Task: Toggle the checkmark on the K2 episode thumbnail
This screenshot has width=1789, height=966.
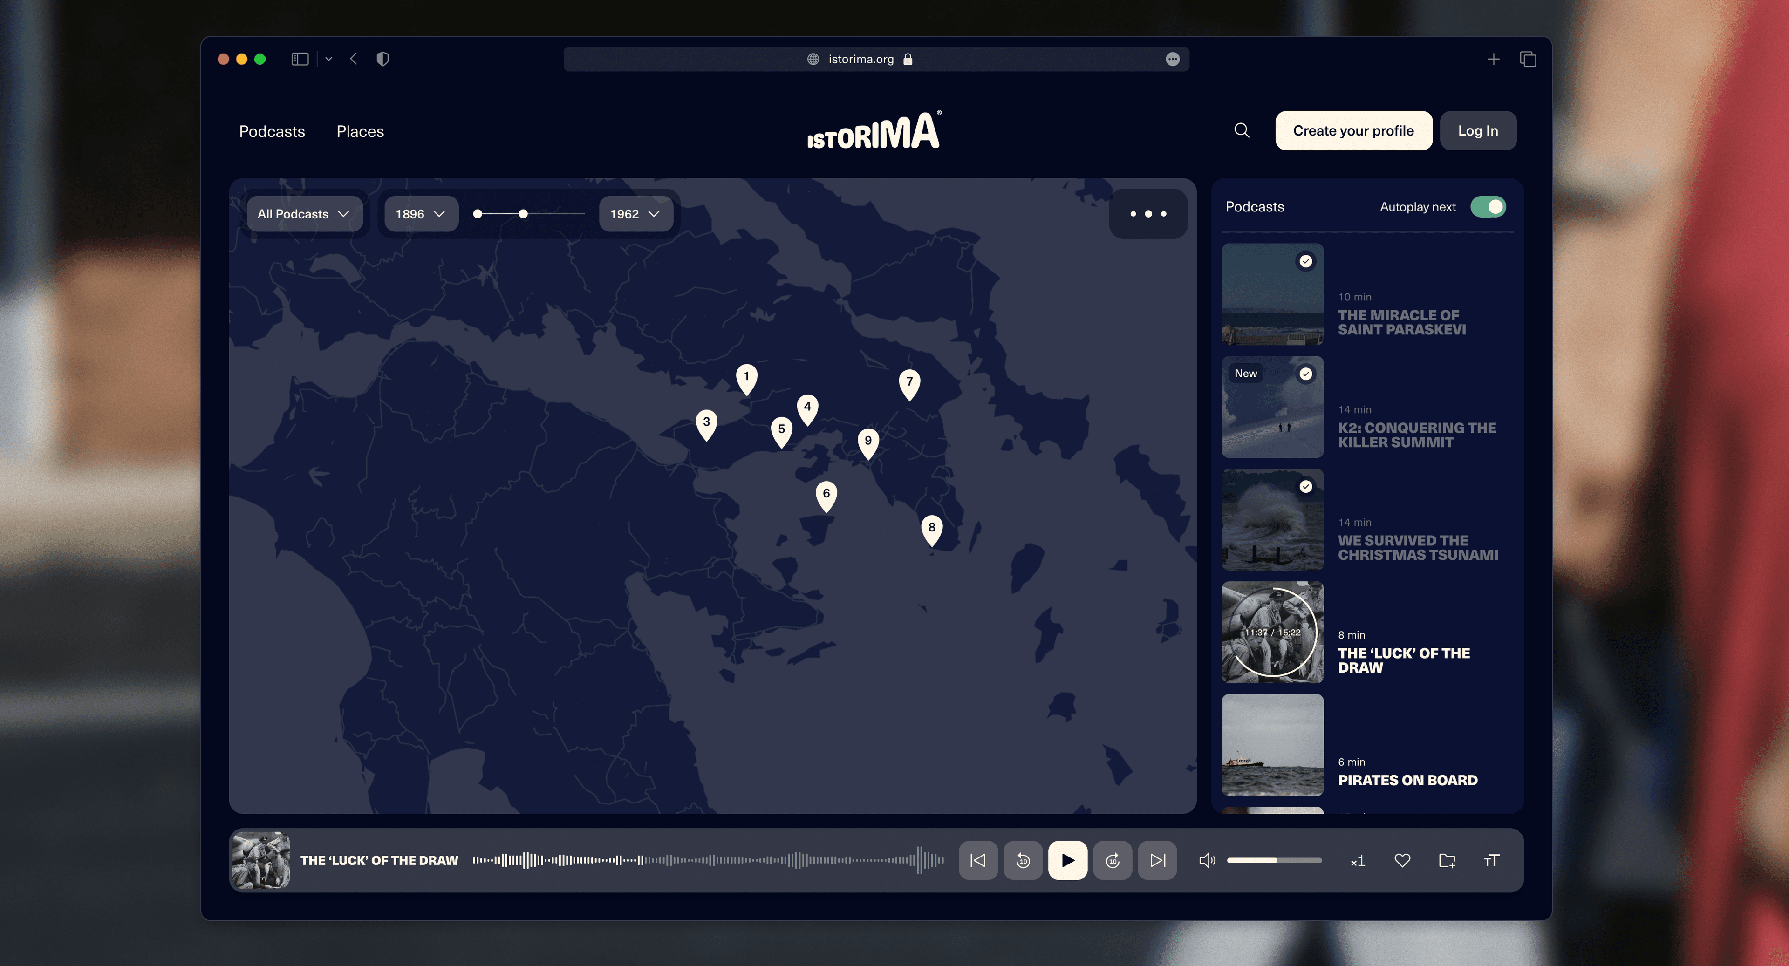Action: [1305, 374]
